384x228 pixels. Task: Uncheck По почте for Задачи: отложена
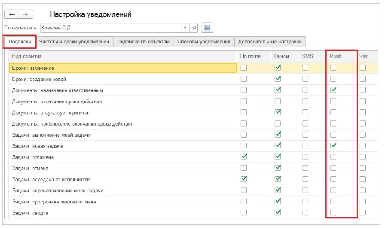click(244, 157)
